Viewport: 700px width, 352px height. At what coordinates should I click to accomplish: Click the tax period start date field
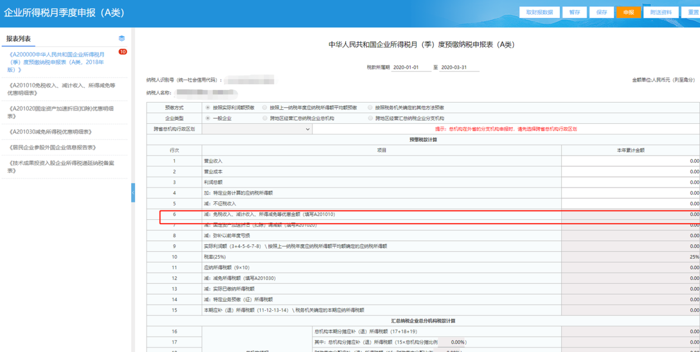pos(411,67)
